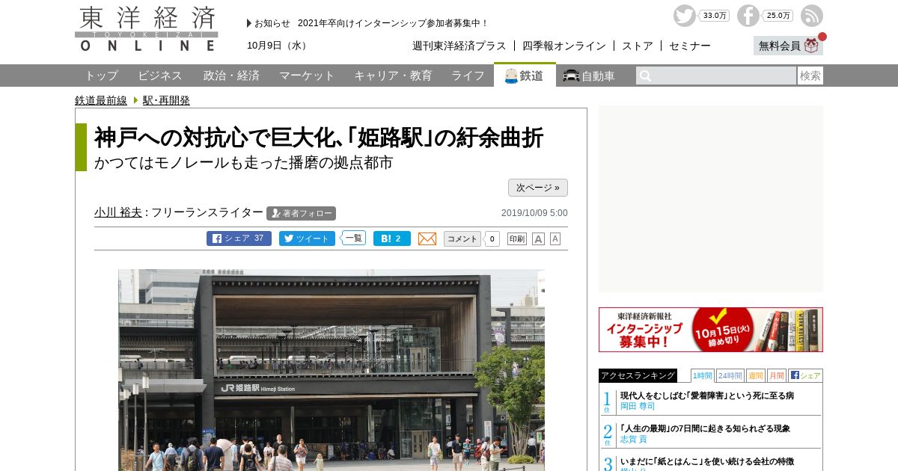The height and width of the screenshot is (471, 898).
Task: Open ranking article 現代人をむしばむ「愛着障害」
Action: (707, 395)
